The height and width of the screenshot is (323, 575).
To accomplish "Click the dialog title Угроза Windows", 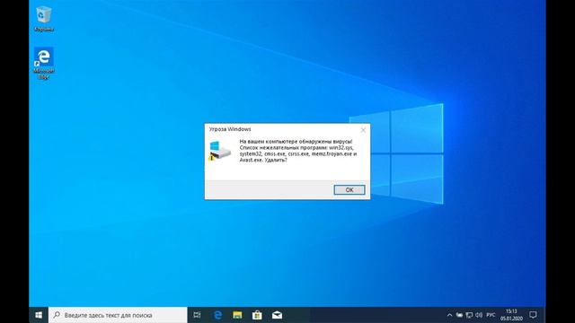I will 230,129.
